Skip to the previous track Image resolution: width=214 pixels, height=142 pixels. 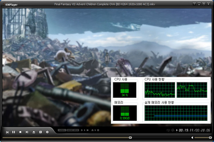[7, 132]
